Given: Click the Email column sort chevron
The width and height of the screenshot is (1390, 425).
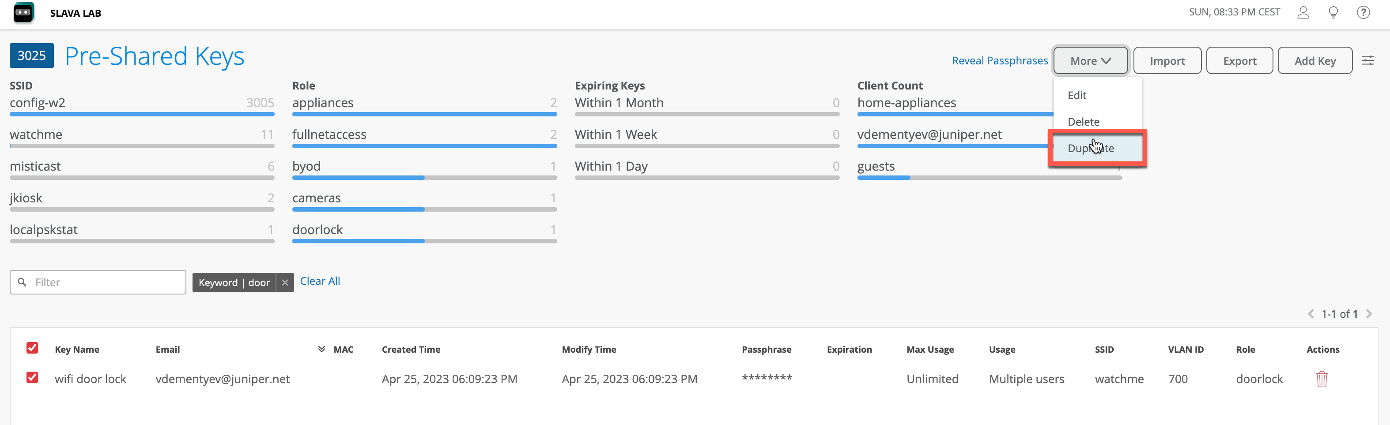Looking at the screenshot, I should (321, 349).
